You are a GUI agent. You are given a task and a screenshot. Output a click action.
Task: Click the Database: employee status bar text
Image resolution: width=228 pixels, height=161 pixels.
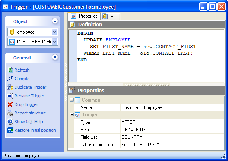(x=22, y=156)
